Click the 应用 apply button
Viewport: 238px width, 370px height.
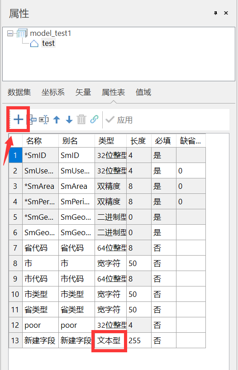coord(119,120)
